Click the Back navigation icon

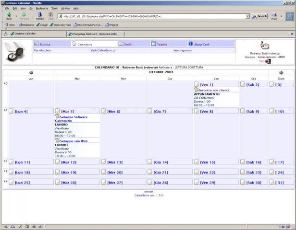tap(9, 16)
